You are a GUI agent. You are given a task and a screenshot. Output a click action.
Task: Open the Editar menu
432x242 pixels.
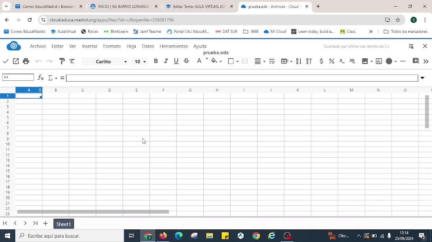57,46
